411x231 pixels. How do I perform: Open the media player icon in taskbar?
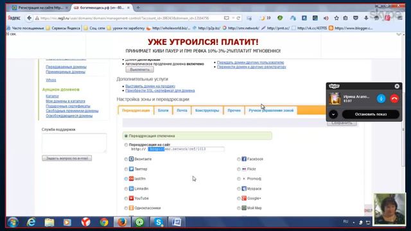67,222
